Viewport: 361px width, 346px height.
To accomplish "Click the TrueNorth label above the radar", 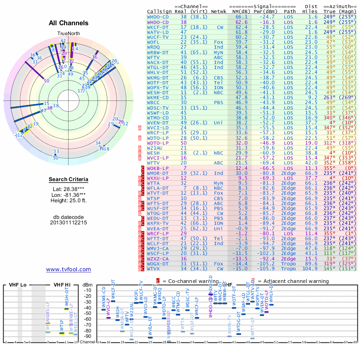I will [x=69, y=34].
